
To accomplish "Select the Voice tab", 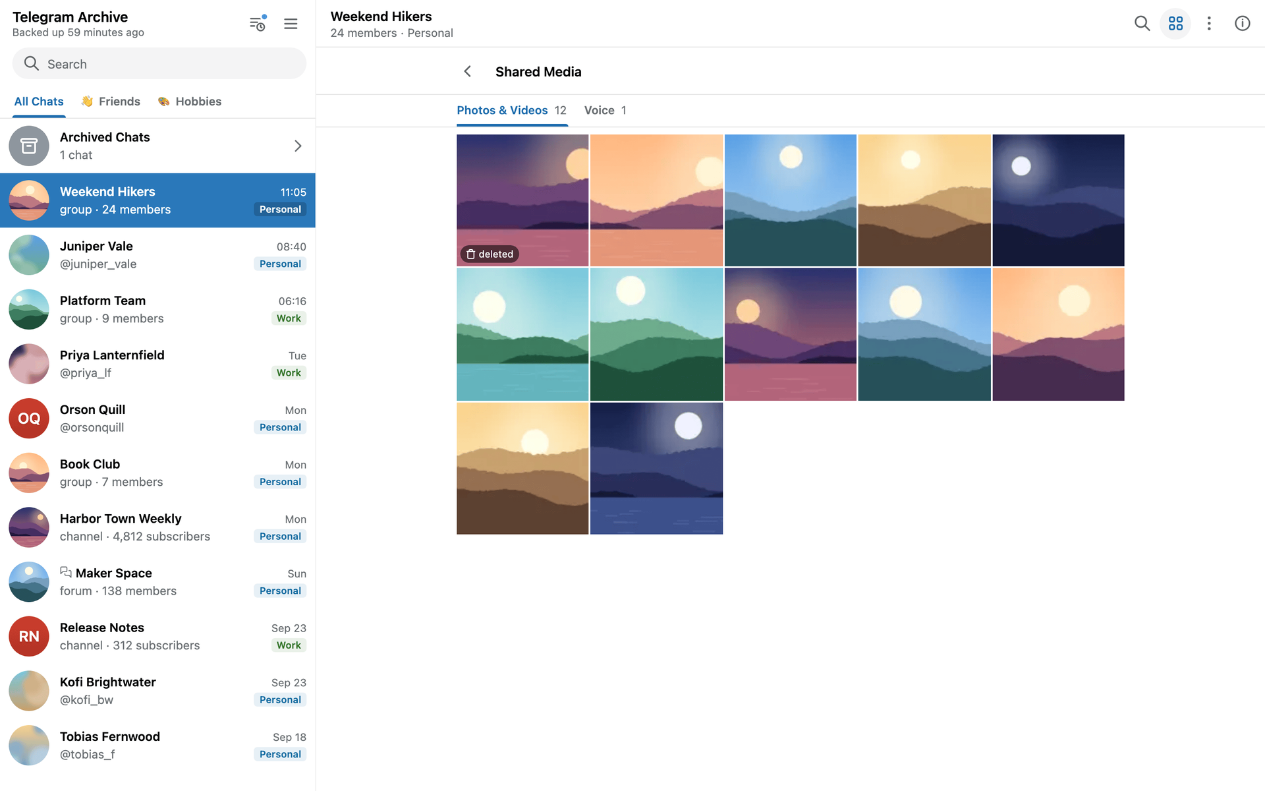I will pos(605,110).
